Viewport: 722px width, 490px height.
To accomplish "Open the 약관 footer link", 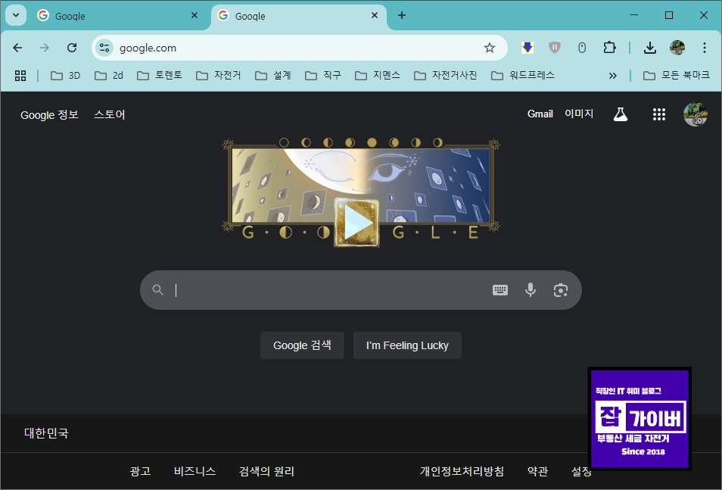I will (538, 471).
